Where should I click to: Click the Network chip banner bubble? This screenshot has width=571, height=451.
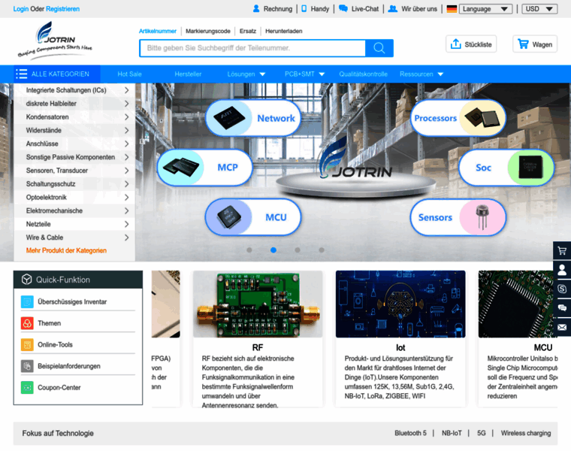point(253,118)
